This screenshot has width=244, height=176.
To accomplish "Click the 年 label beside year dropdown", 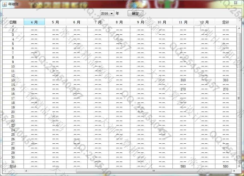I will point(117,13).
